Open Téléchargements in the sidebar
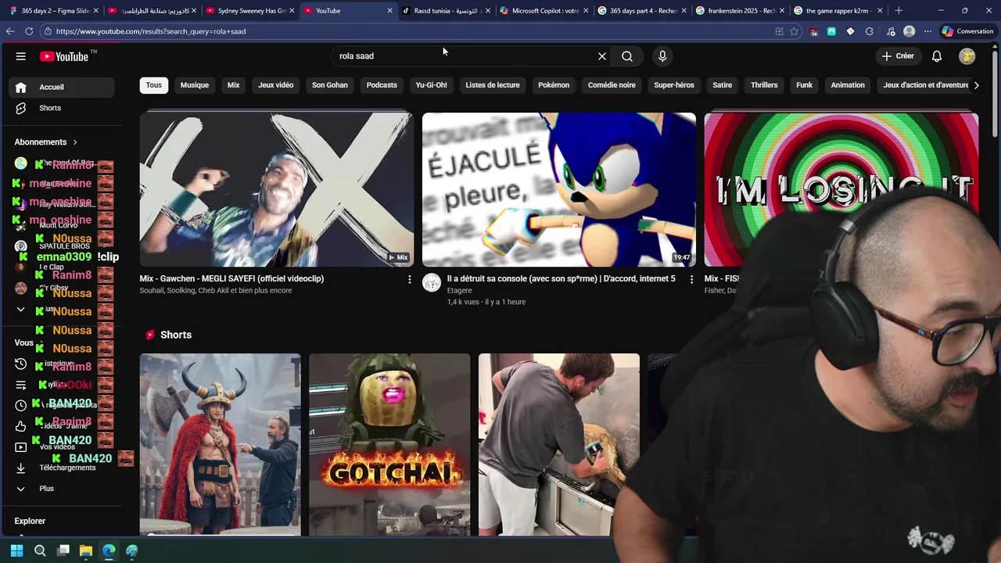 tap(62, 468)
